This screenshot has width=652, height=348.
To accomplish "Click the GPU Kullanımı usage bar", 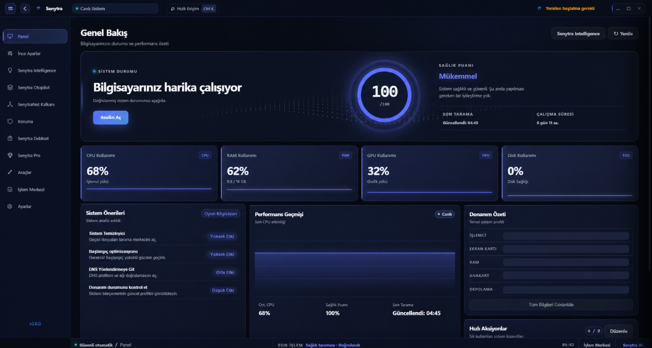I will [430, 192].
